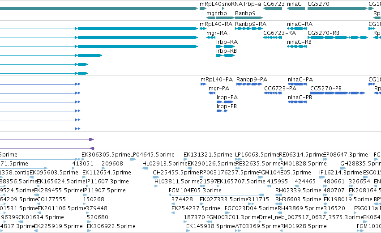This screenshot has height=233, width=381.
Task: Select the snoRNA:Irbp-a gene label
Action: coord(241,4)
